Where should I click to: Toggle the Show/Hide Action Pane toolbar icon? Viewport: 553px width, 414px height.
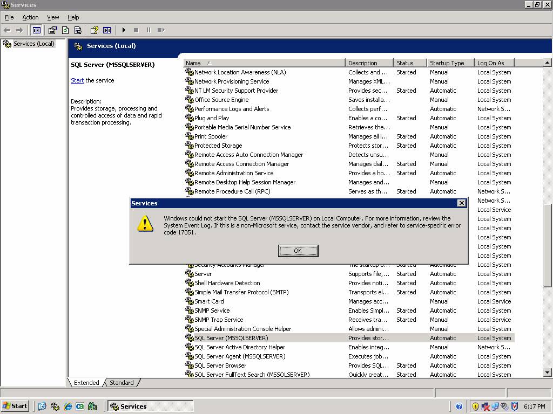click(x=107, y=30)
